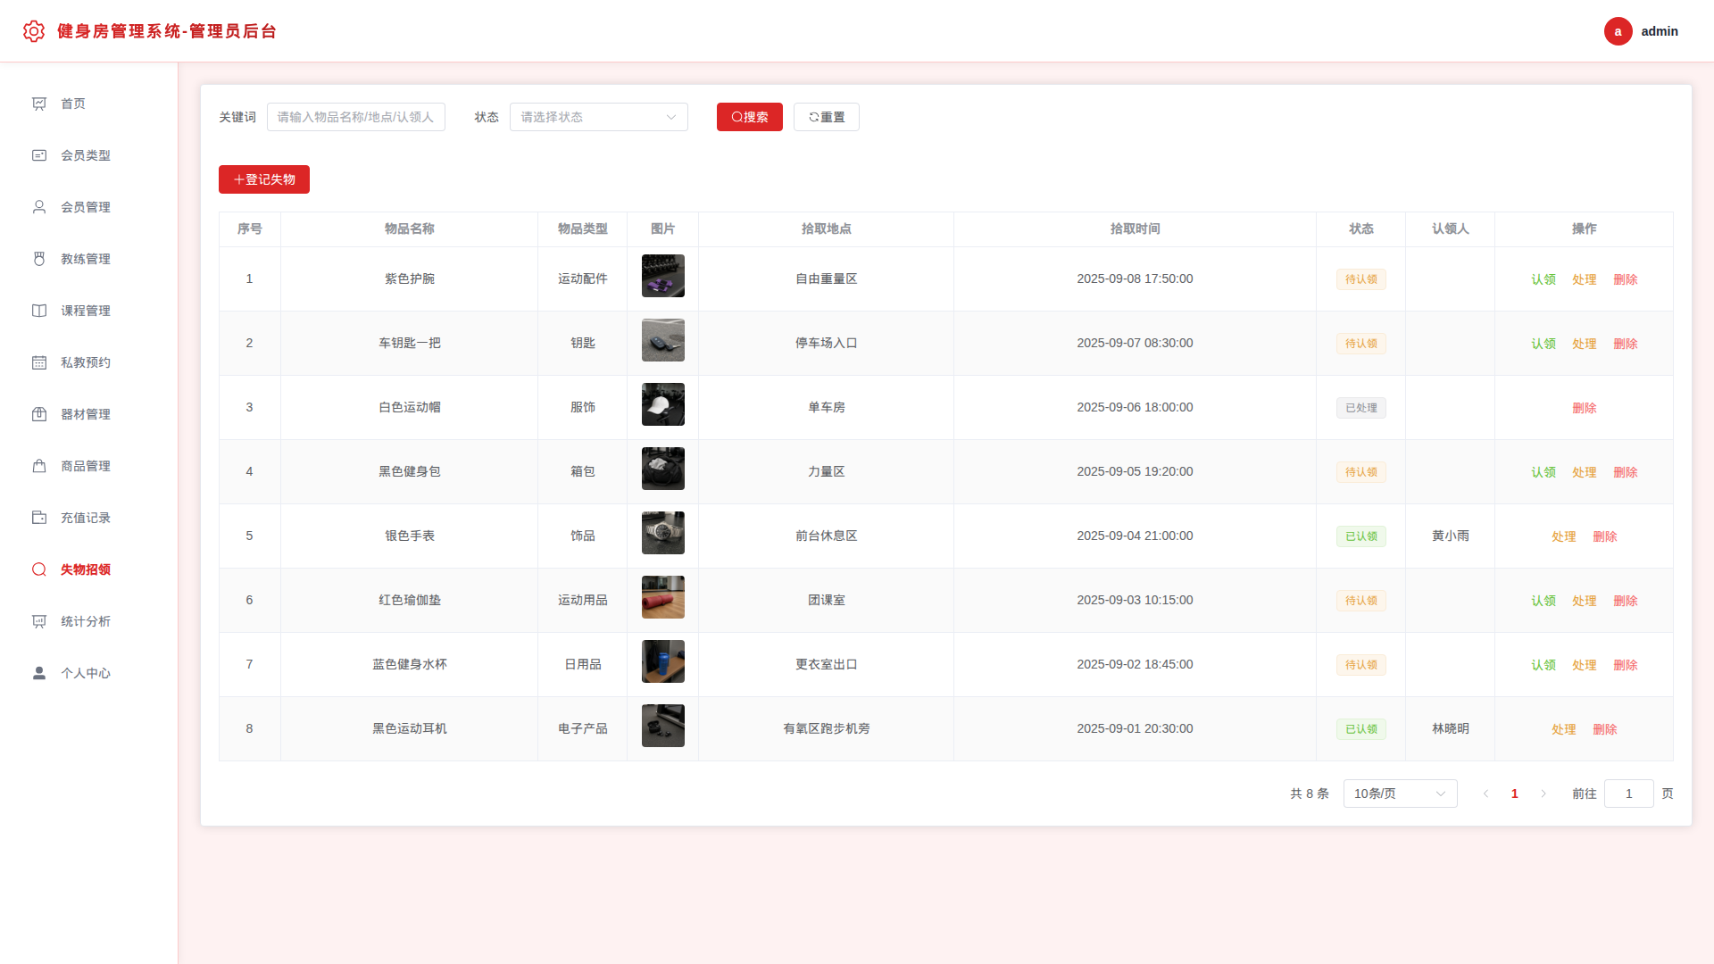Click the 健身房管理系统 header title
Viewport: 1714px width, 964px height.
[167, 31]
